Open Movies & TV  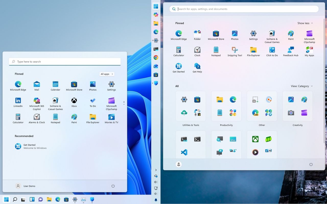point(111,119)
